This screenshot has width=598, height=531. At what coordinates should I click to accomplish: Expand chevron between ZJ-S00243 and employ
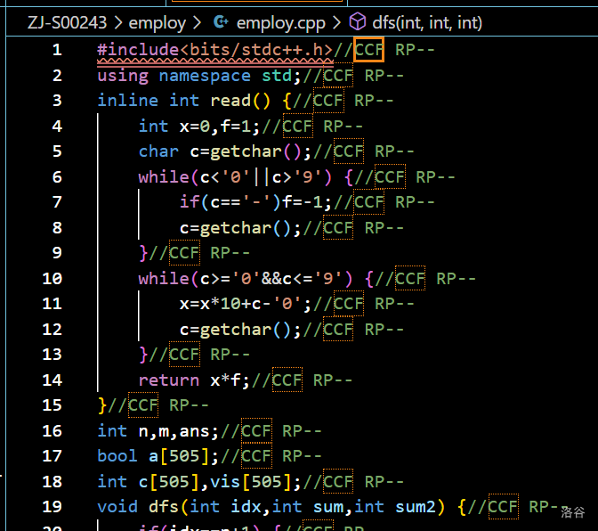(117, 22)
